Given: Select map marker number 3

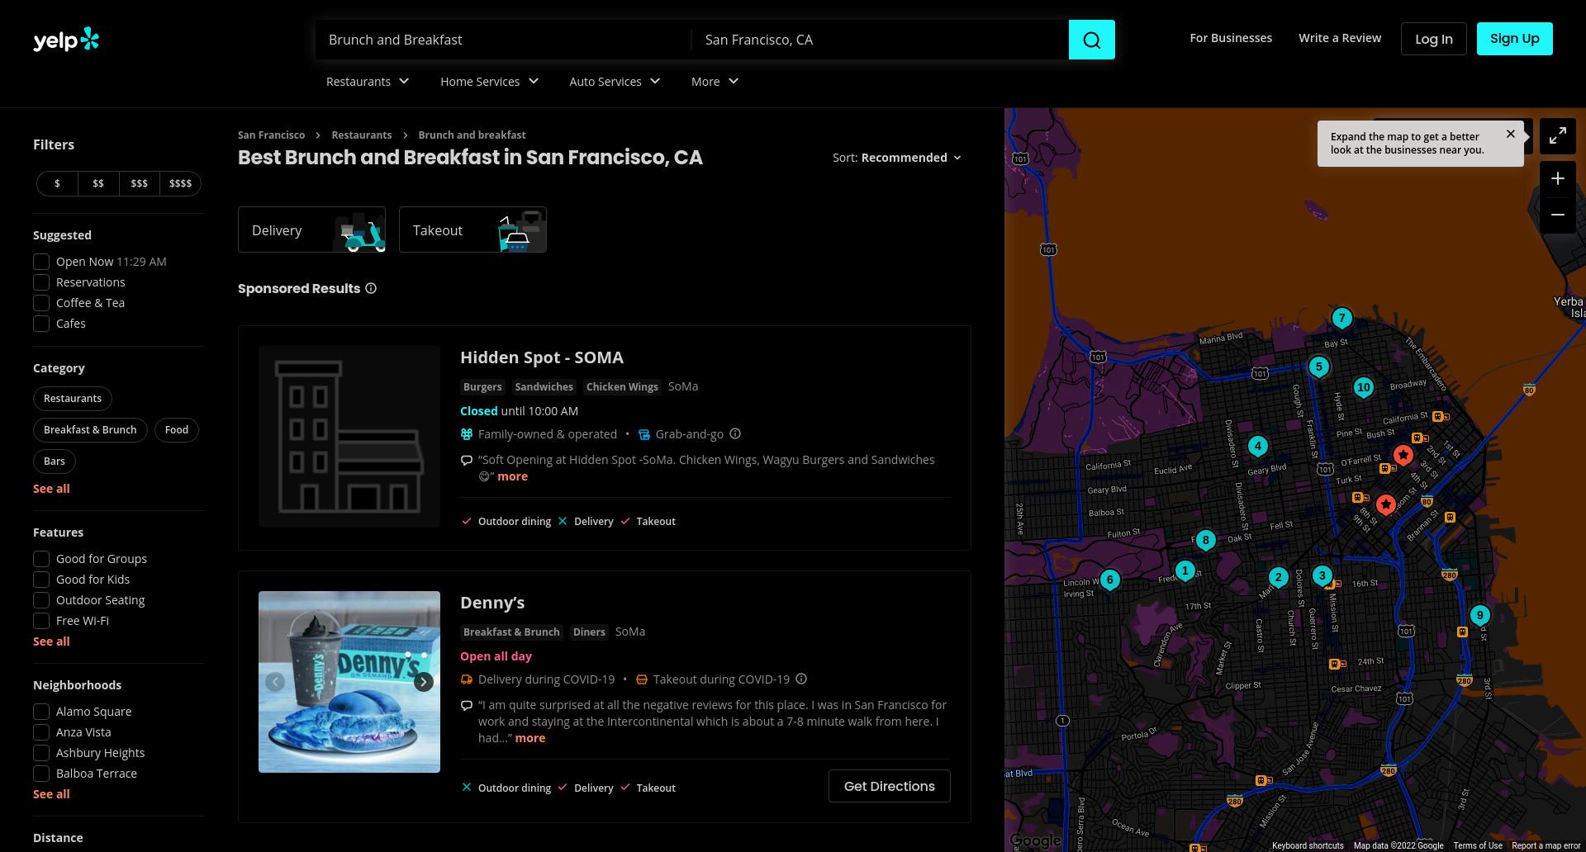Looking at the screenshot, I should pos(1322,576).
